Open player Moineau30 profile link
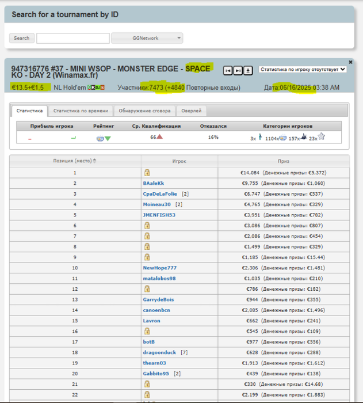 (156, 204)
